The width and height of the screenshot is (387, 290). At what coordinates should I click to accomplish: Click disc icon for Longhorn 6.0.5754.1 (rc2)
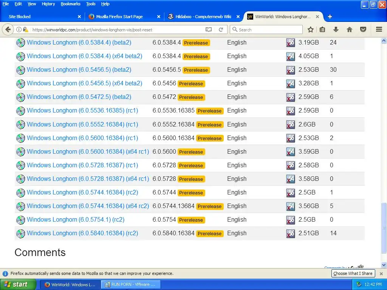[20, 220]
